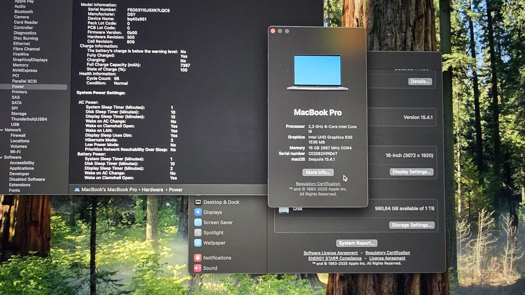Select Diagnostics in the sidebar
Image resolution: width=525 pixels, height=295 pixels.
[x=25, y=33]
